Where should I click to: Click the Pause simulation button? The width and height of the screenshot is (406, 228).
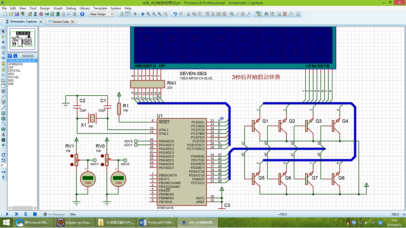[x=25, y=214]
